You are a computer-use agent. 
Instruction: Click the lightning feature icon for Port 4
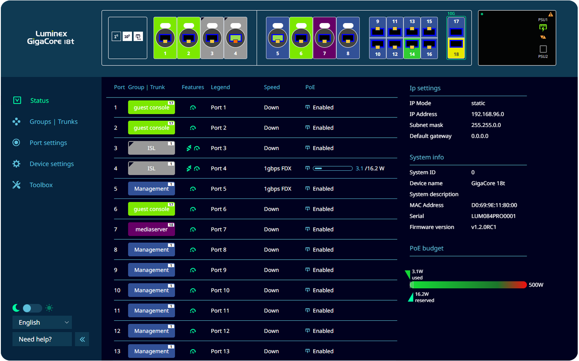tap(189, 169)
